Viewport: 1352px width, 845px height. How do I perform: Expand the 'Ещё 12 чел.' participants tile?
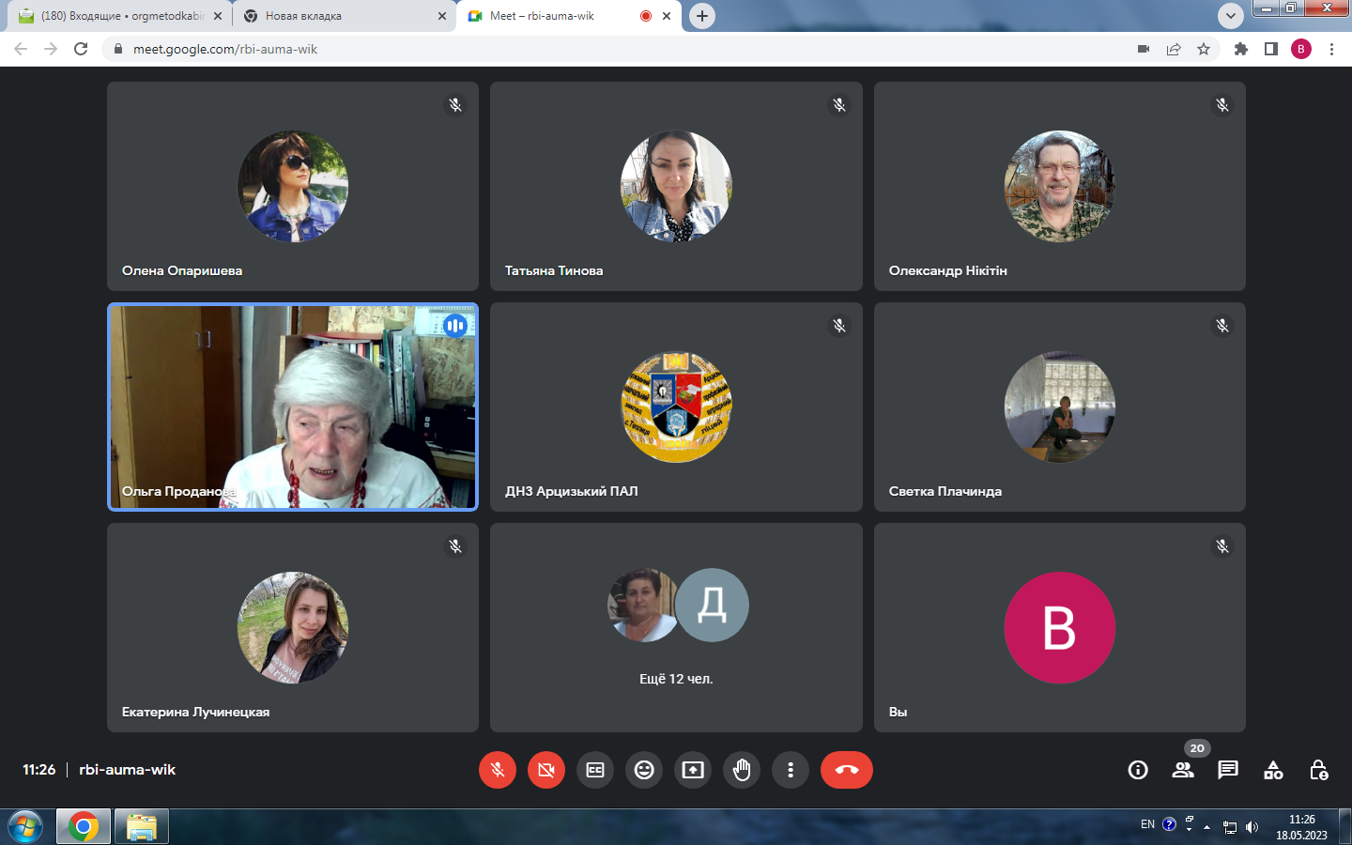tap(676, 627)
